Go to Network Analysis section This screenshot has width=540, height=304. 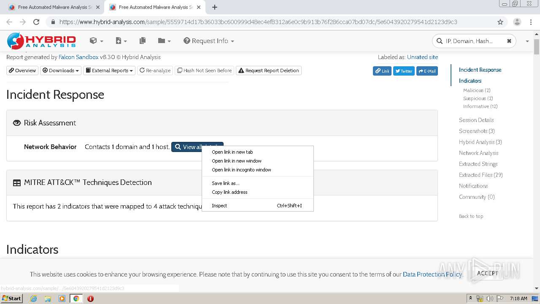pyautogui.click(x=478, y=153)
